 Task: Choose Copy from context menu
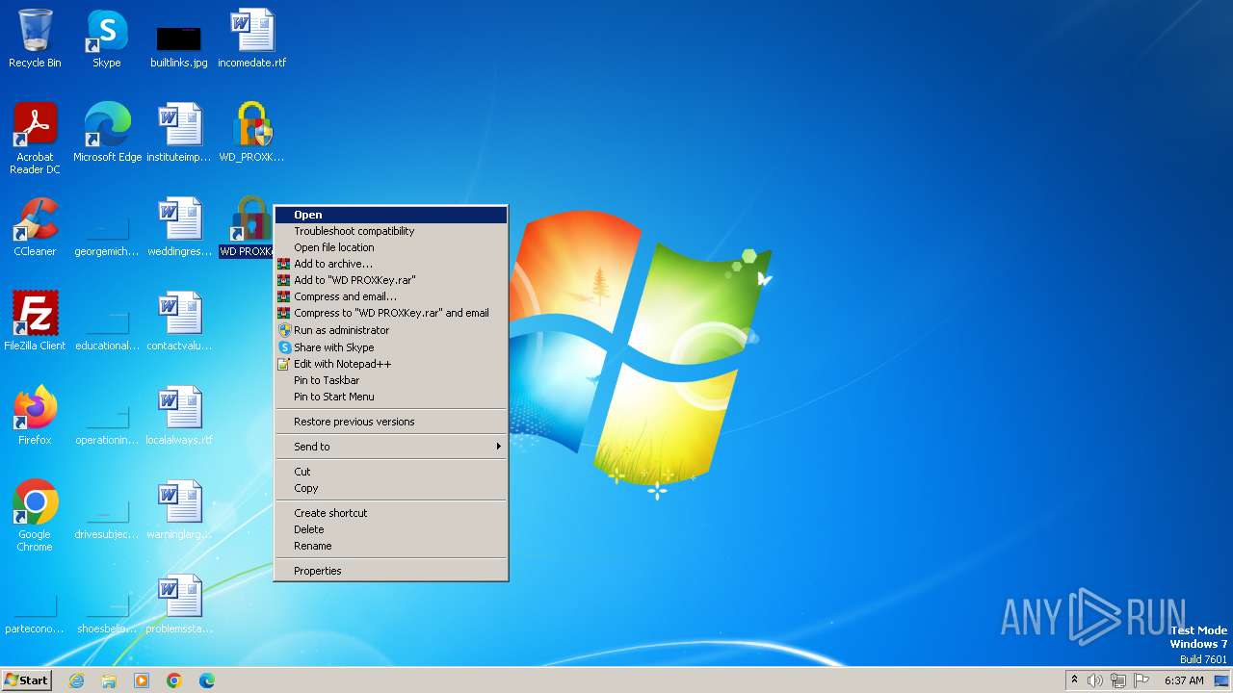[x=391, y=488]
